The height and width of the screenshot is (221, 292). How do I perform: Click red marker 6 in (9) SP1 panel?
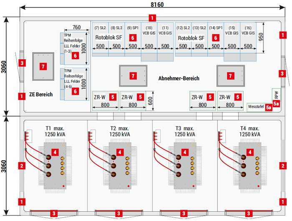point(133,38)
